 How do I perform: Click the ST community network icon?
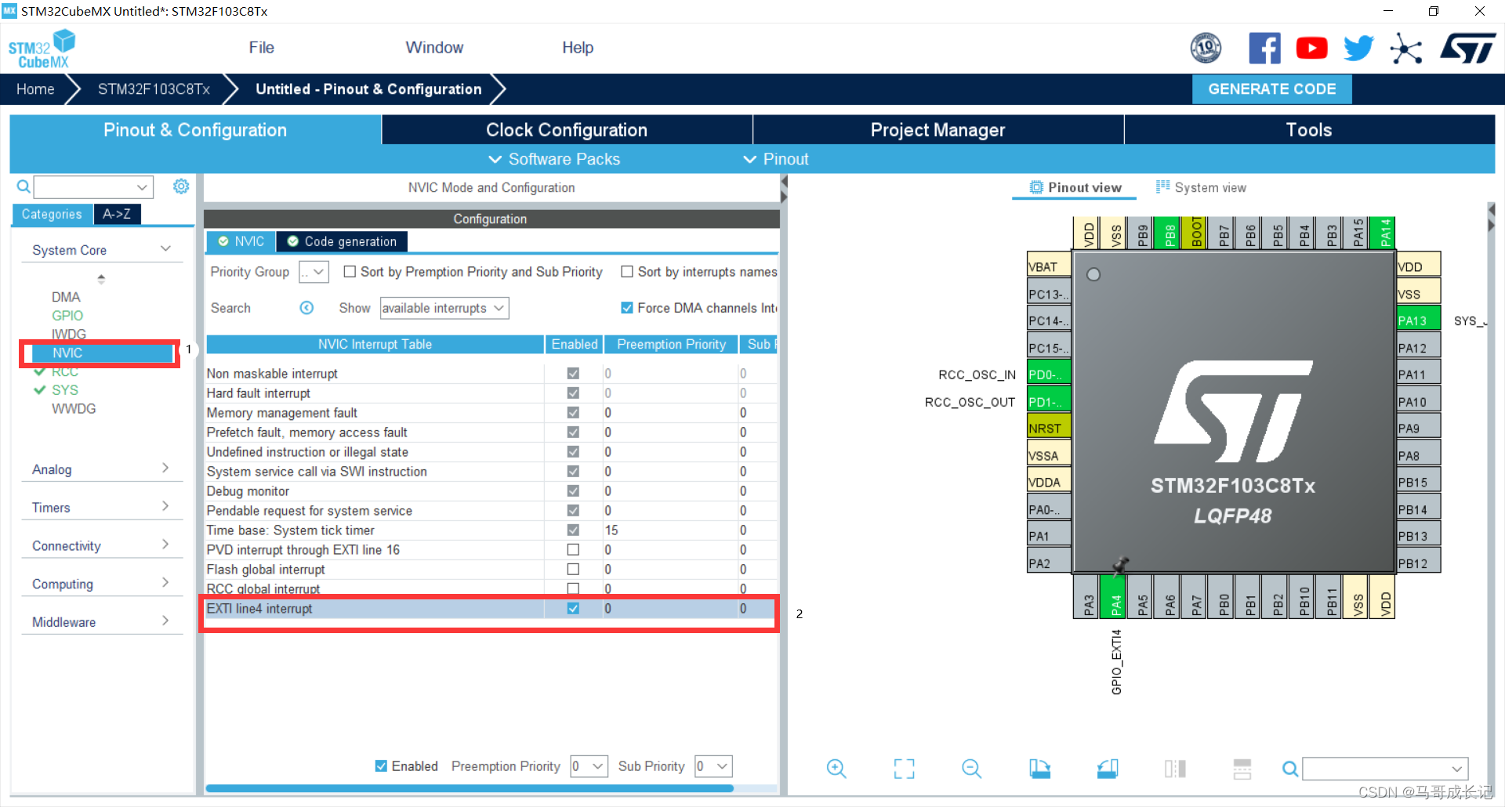tap(1405, 48)
